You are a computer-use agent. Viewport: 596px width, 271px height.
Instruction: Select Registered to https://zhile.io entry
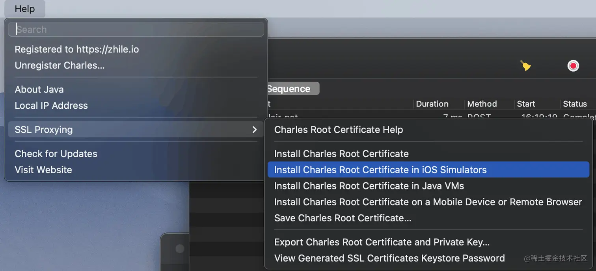(x=136, y=49)
